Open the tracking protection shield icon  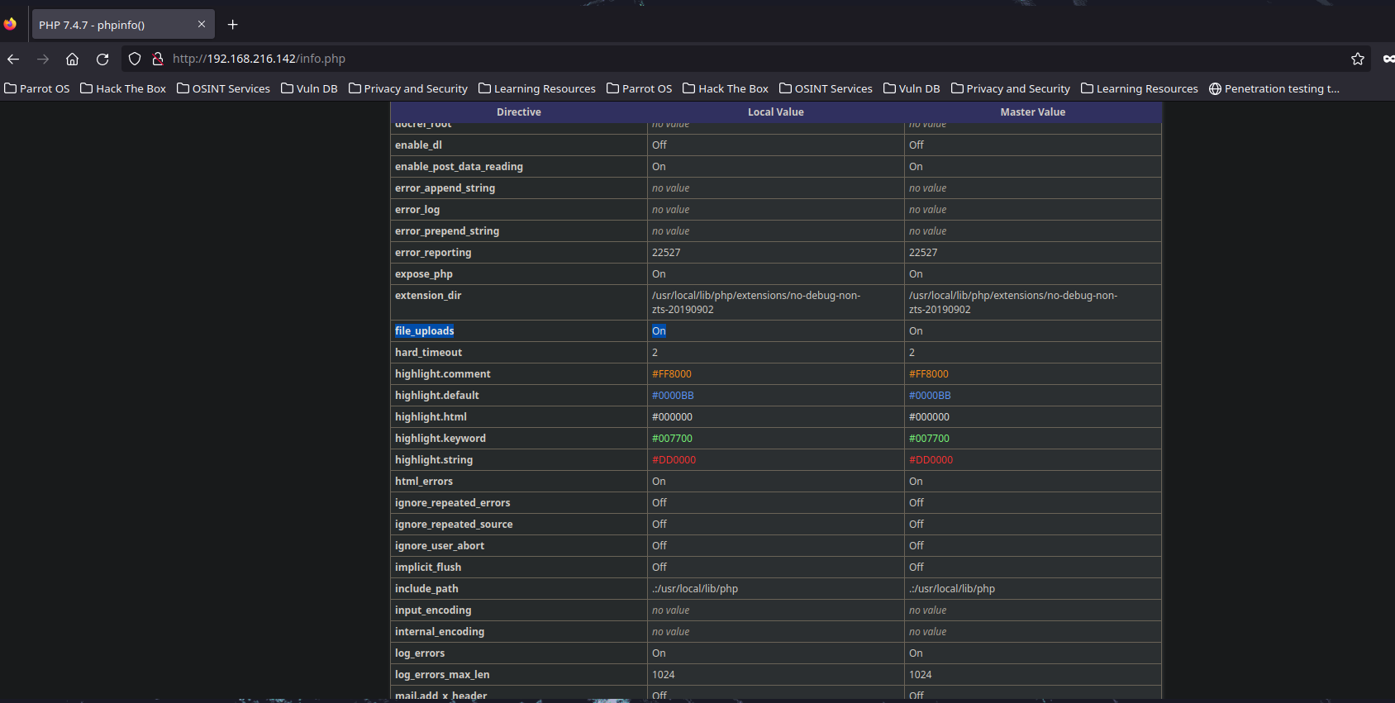click(x=135, y=59)
